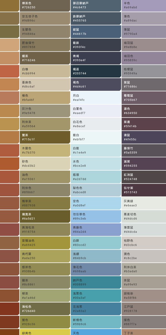This screenshot has height=335, width=166.
Task: Choose the 浅葱色 #00a3af color
Action: point(96,295)
